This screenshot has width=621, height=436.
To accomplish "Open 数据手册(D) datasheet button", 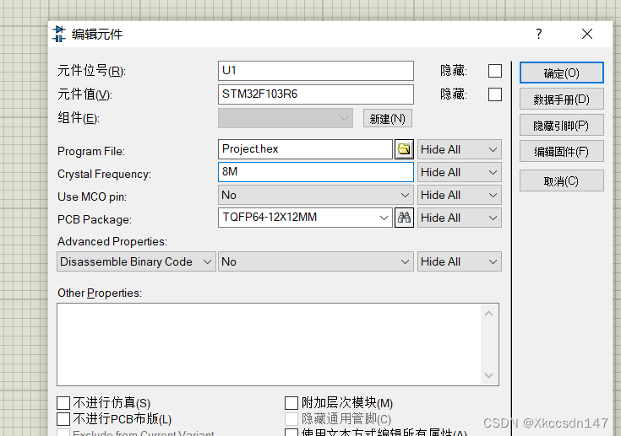I will [562, 99].
